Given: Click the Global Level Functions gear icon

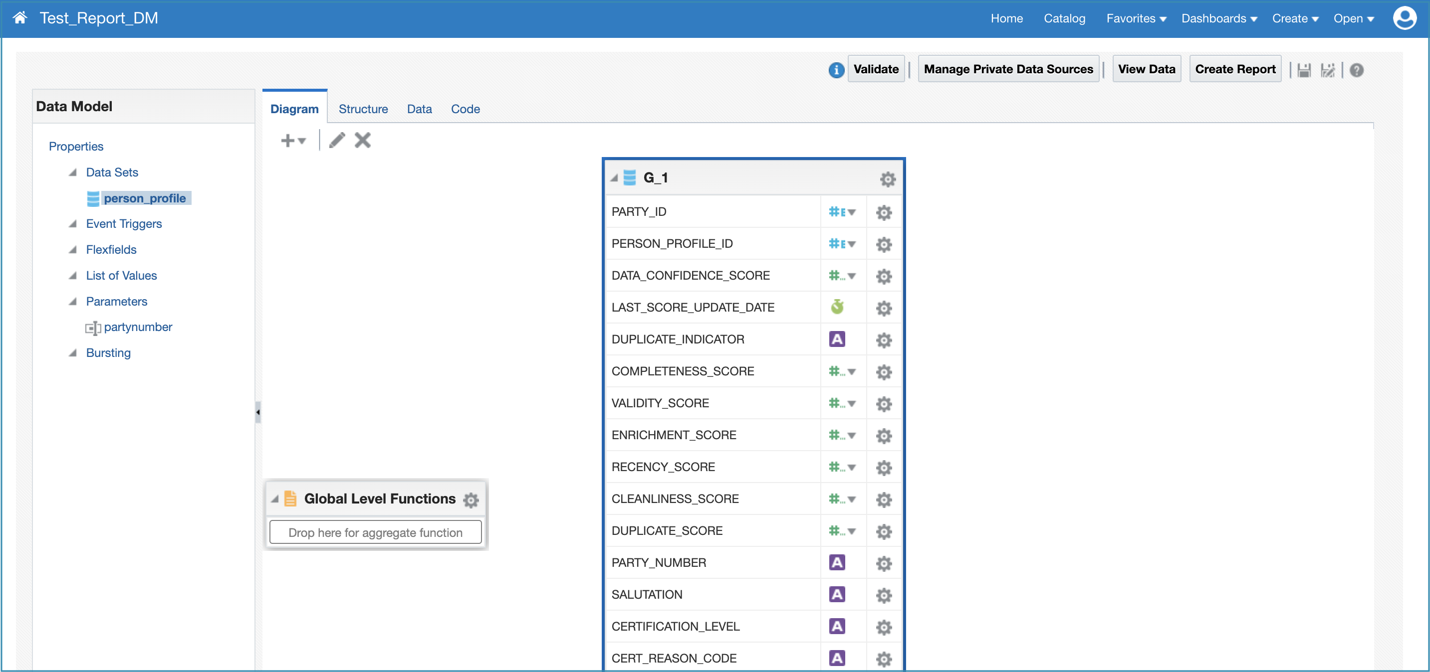Looking at the screenshot, I should 471,500.
